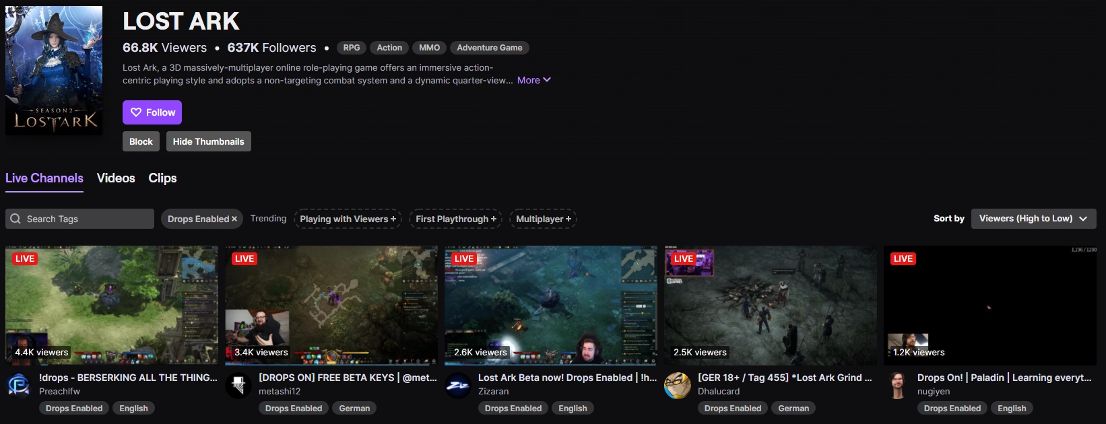Open stream titled '[DROPS ON] FREE BETA KEYS'

(348, 378)
